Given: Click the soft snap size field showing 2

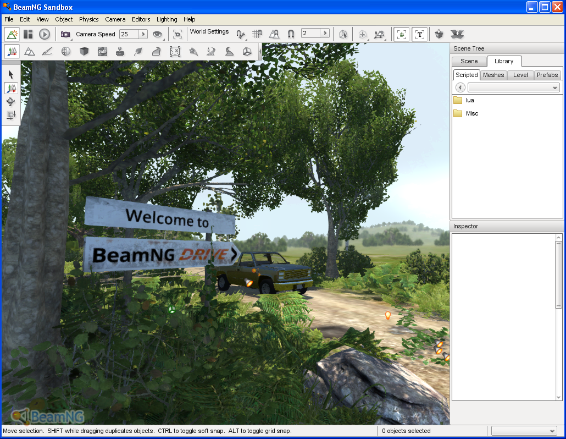Looking at the screenshot, I should pos(311,33).
